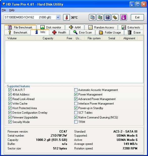Open the Help menu
Screen dimensions: 148x156
click(x=12, y=10)
